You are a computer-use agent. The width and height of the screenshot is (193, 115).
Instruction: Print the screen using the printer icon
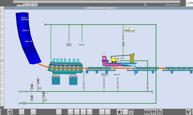pos(153,112)
